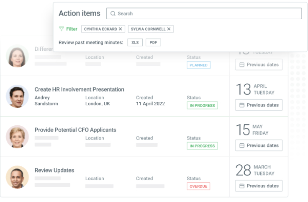
Task: Open the Review Updates action item
Action: point(54,170)
